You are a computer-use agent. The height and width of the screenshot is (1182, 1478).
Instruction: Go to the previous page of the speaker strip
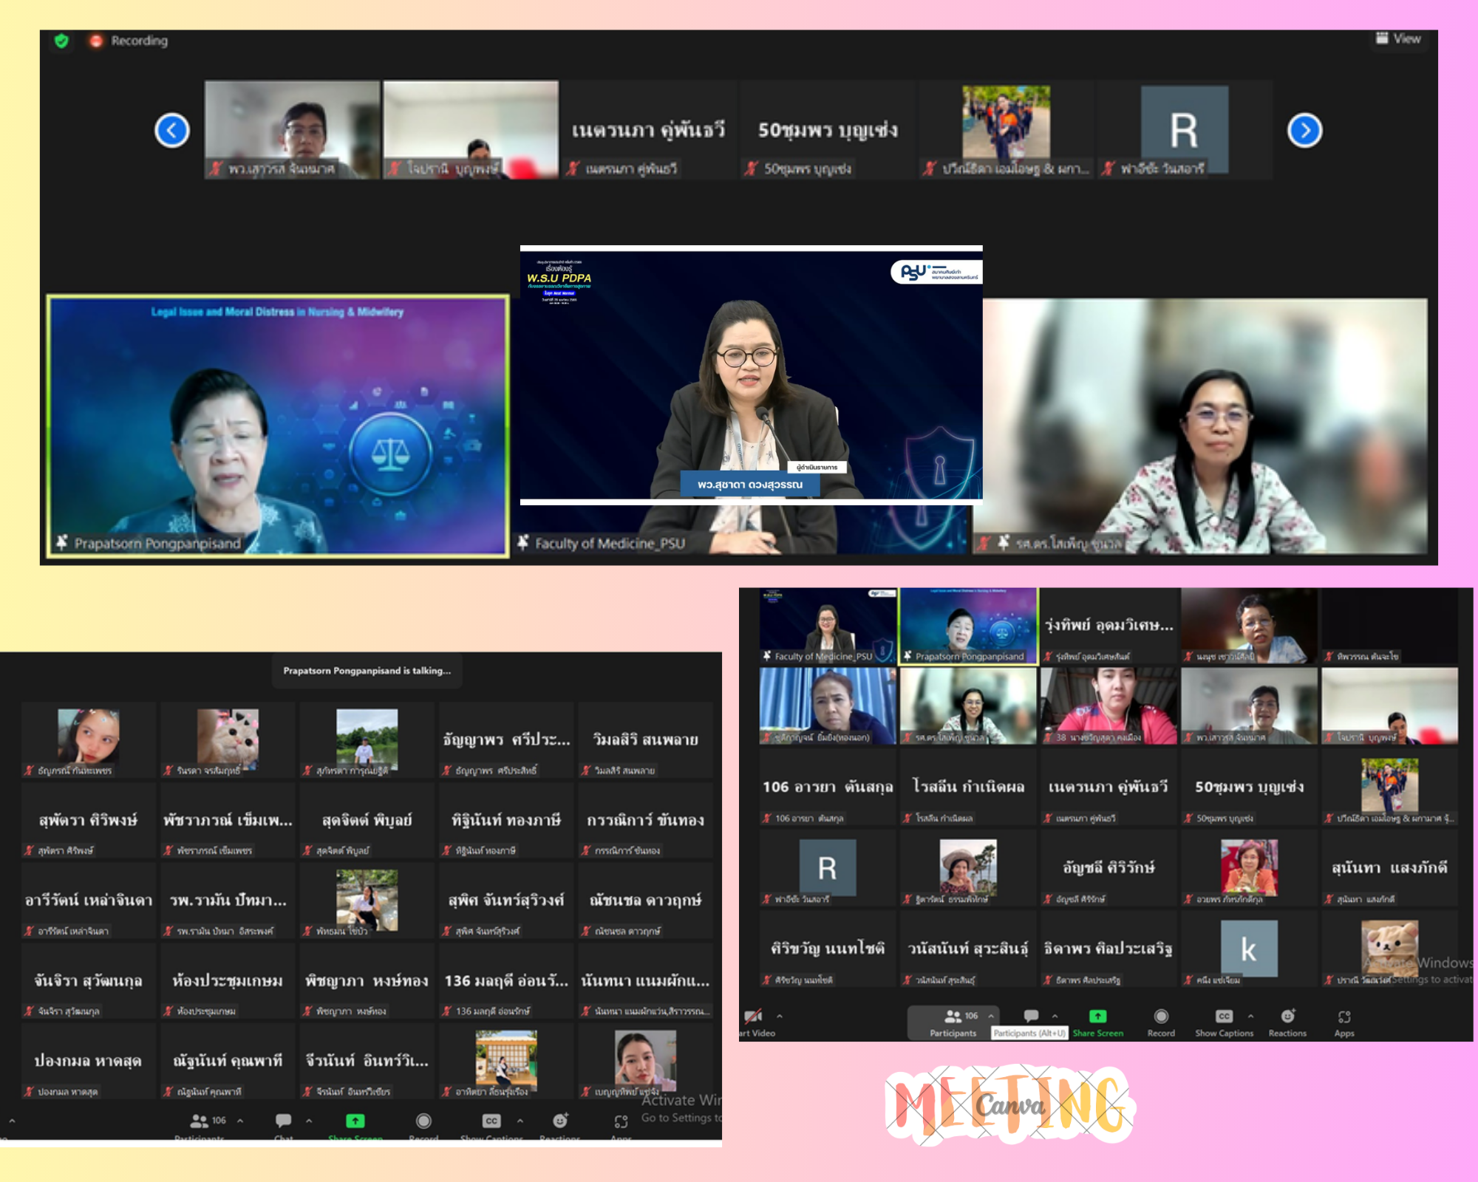tap(172, 131)
